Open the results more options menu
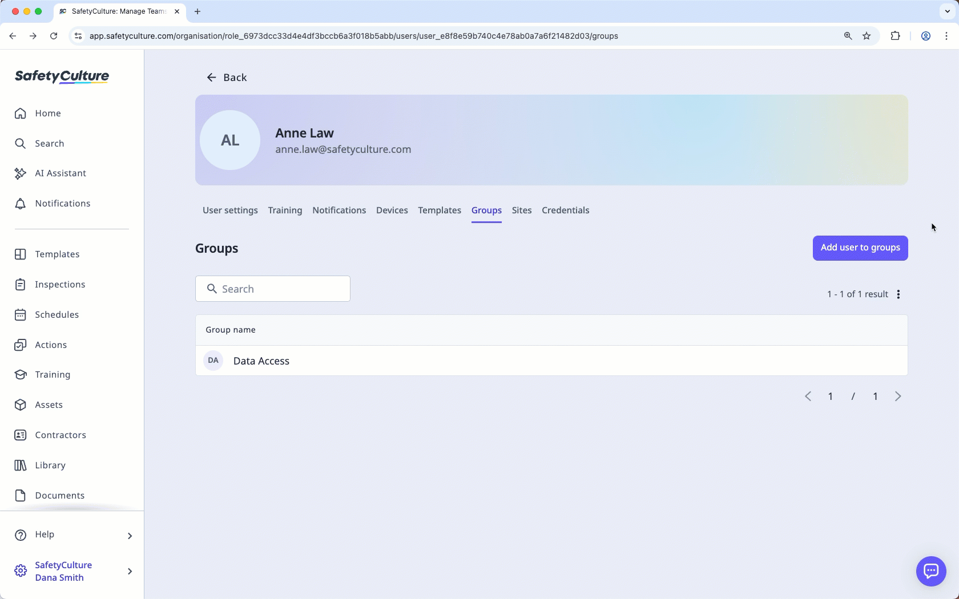The image size is (959, 599). tap(898, 294)
